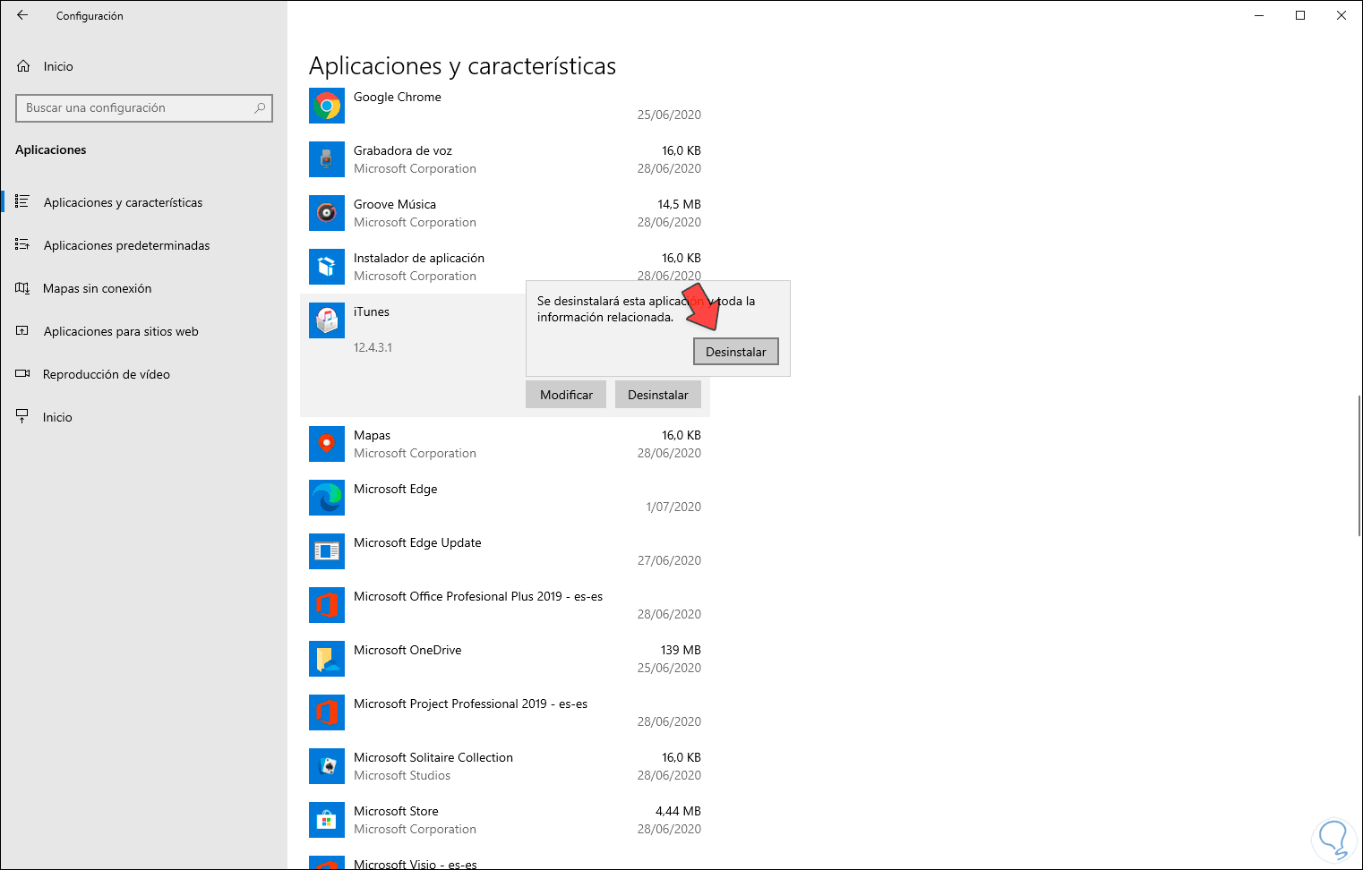Go to Reproducción de vídeo settings
The height and width of the screenshot is (870, 1363).
click(143, 374)
